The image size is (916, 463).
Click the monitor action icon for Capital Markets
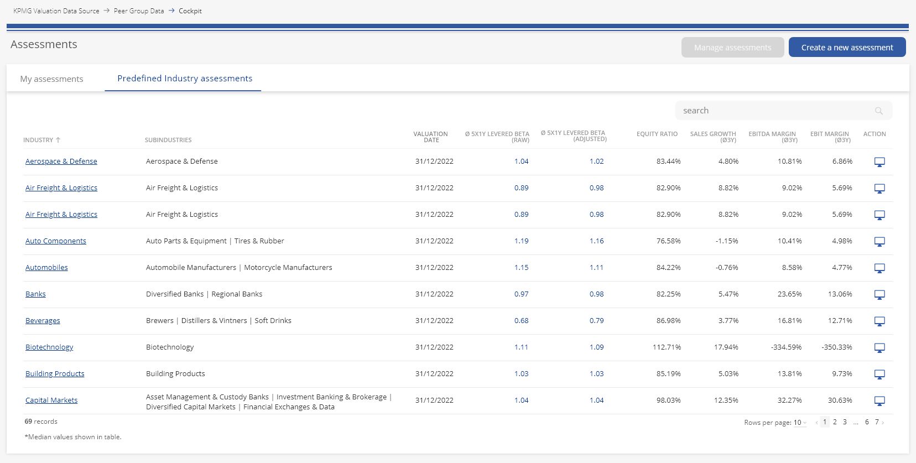pos(879,401)
